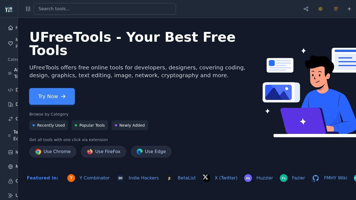
Task: Select the Popular Tools category chip
Action: pyautogui.click(x=90, y=125)
